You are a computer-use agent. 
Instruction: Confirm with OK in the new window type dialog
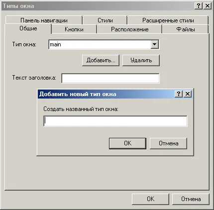[127, 143]
